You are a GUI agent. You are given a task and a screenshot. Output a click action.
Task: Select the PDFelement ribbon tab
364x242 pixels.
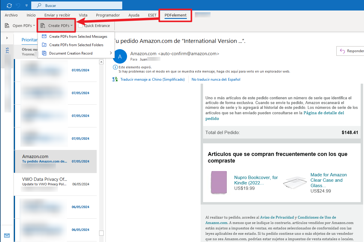coord(175,15)
